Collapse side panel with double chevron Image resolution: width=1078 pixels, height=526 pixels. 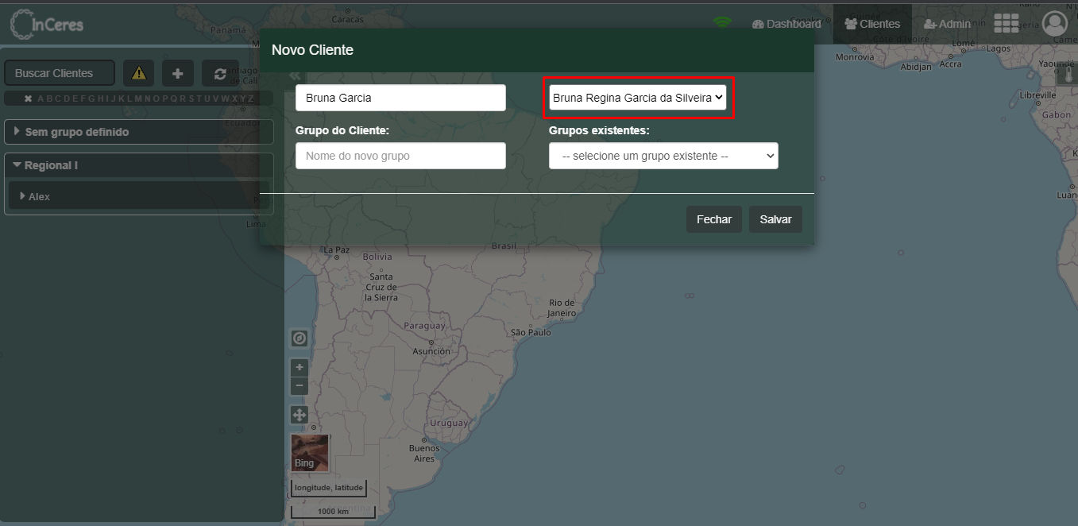click(295, 75)
